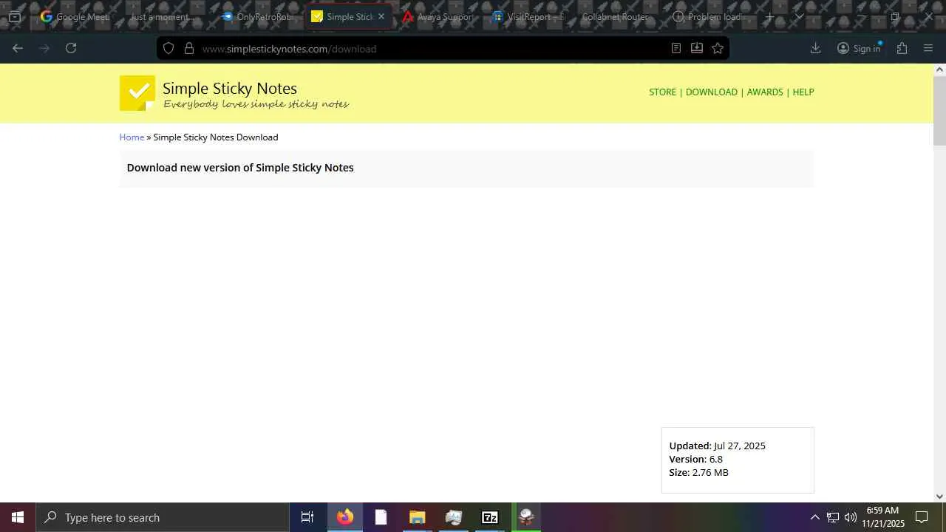Open the tracking protection shield icon

[x=169, y=48]
